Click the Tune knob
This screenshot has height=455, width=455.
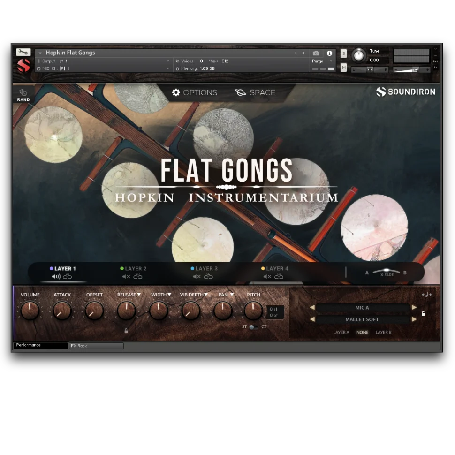[x=359, y=55]
